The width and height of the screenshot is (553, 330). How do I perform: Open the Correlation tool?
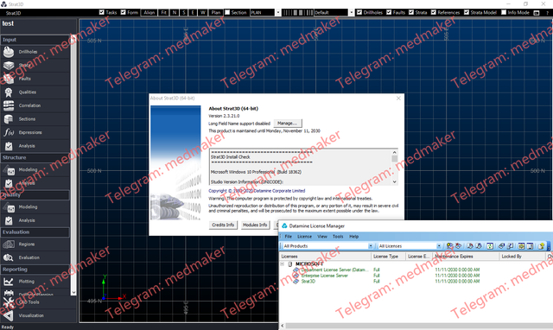pyautogui.click(x=35, y=105)
